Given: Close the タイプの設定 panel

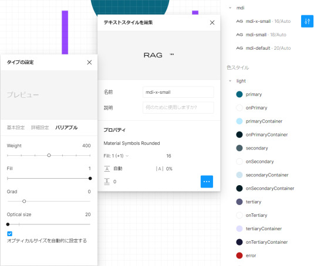Looking at the screenshot, I should pos(89,62).
